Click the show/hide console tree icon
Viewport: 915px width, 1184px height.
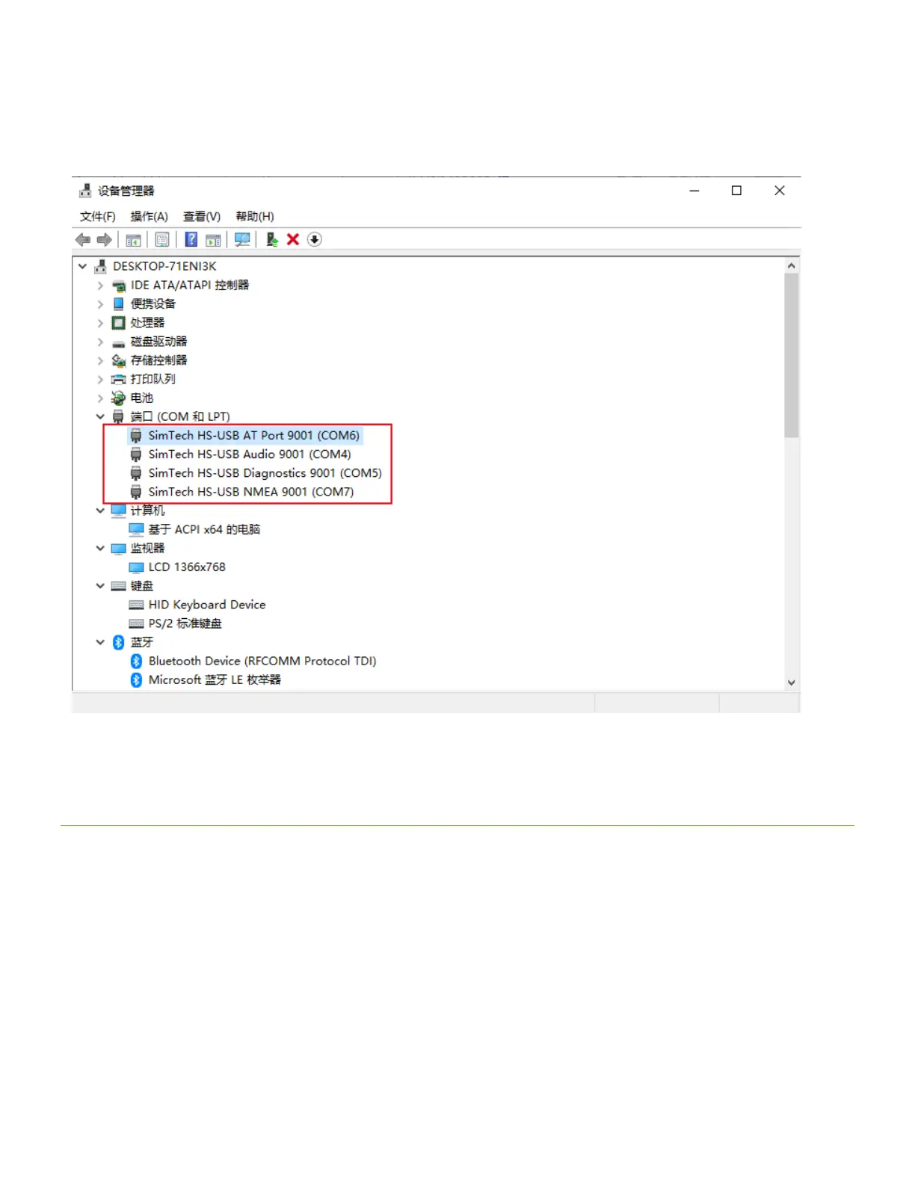point(134,240)
